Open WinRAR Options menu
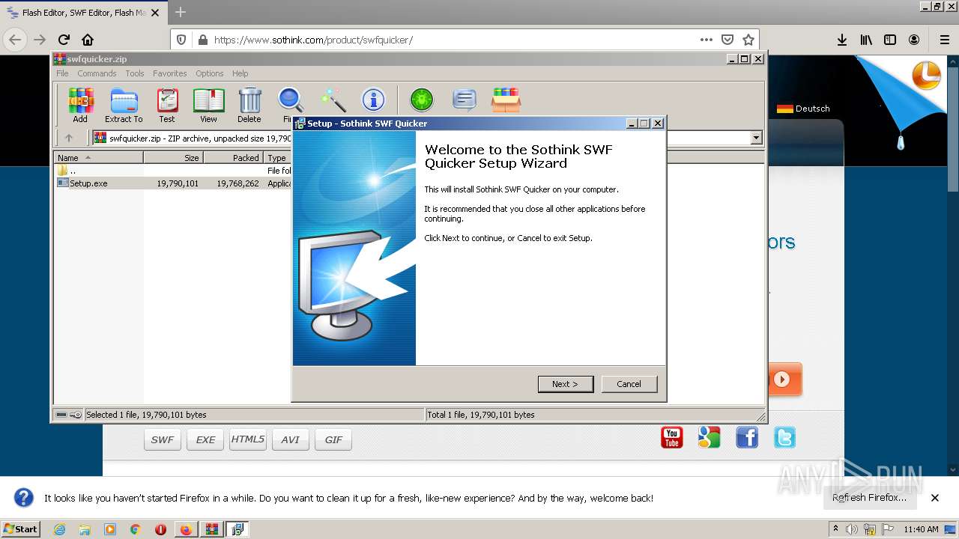The width and height of the screenshot is (959, 539). pos(210,73)
